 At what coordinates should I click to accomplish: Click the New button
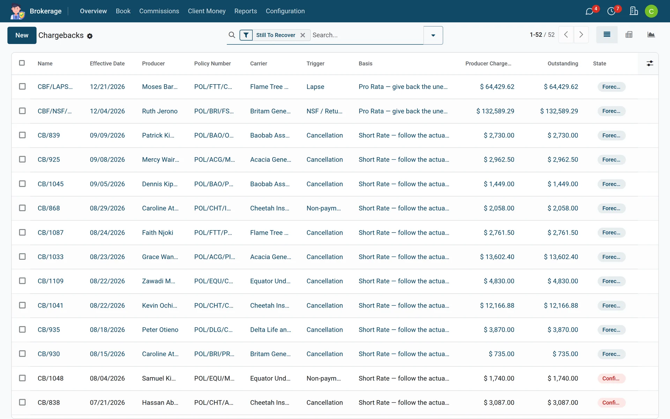pos(22,35)
